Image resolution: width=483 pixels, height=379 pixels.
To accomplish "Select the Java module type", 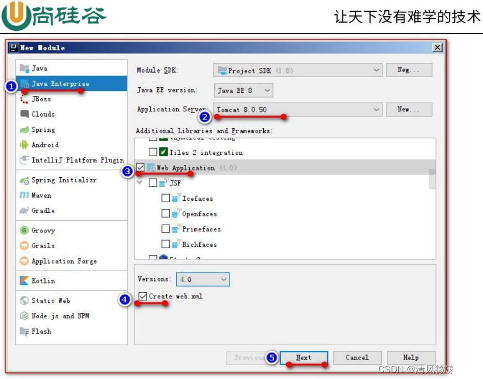I will [72, 68].
